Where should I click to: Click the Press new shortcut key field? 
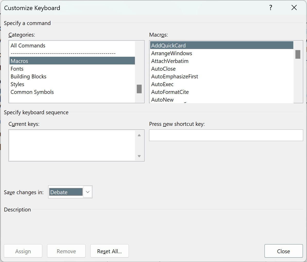pos(226,135)
